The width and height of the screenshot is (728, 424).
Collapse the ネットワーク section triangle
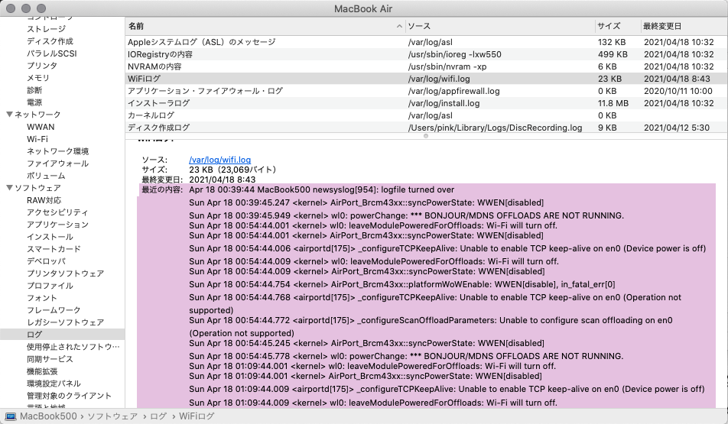9,115
